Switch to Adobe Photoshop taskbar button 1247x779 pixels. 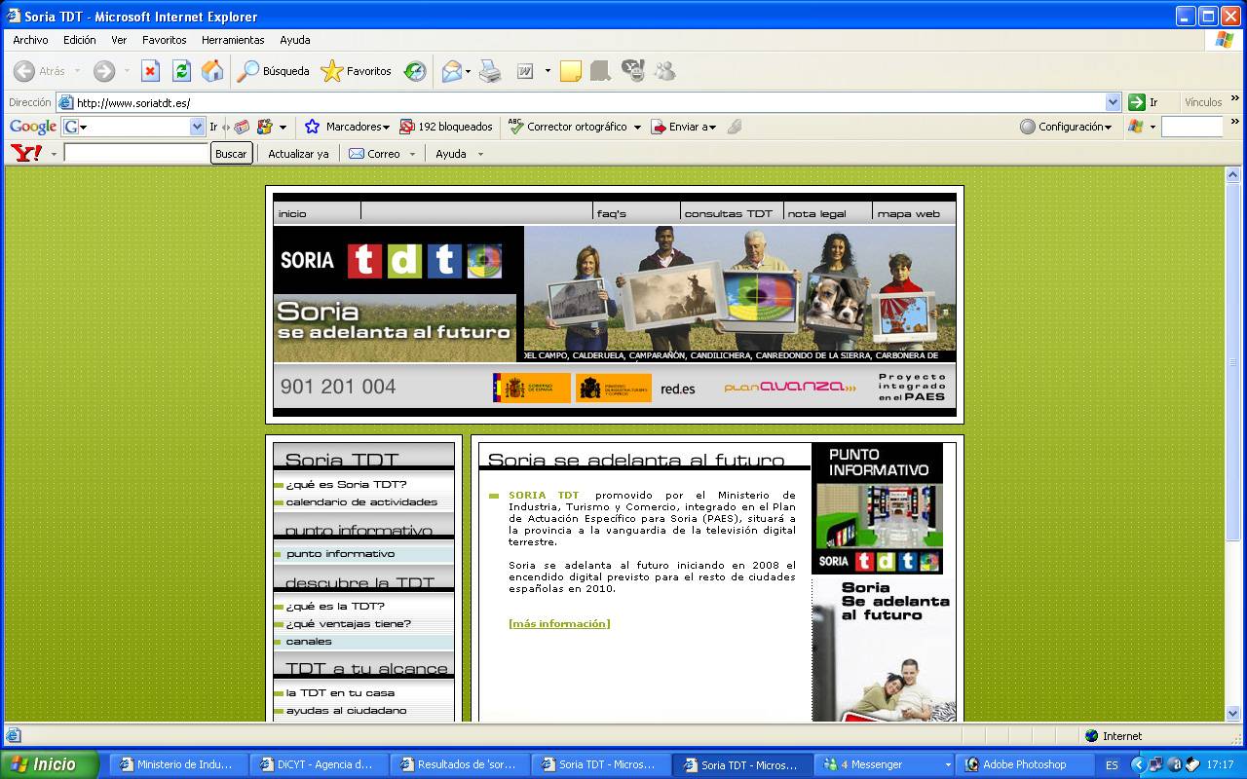click(x=1025, y=764)
